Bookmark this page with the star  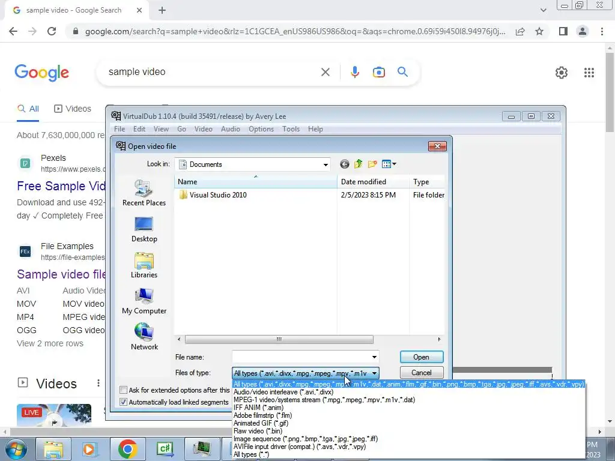point(539,31)
